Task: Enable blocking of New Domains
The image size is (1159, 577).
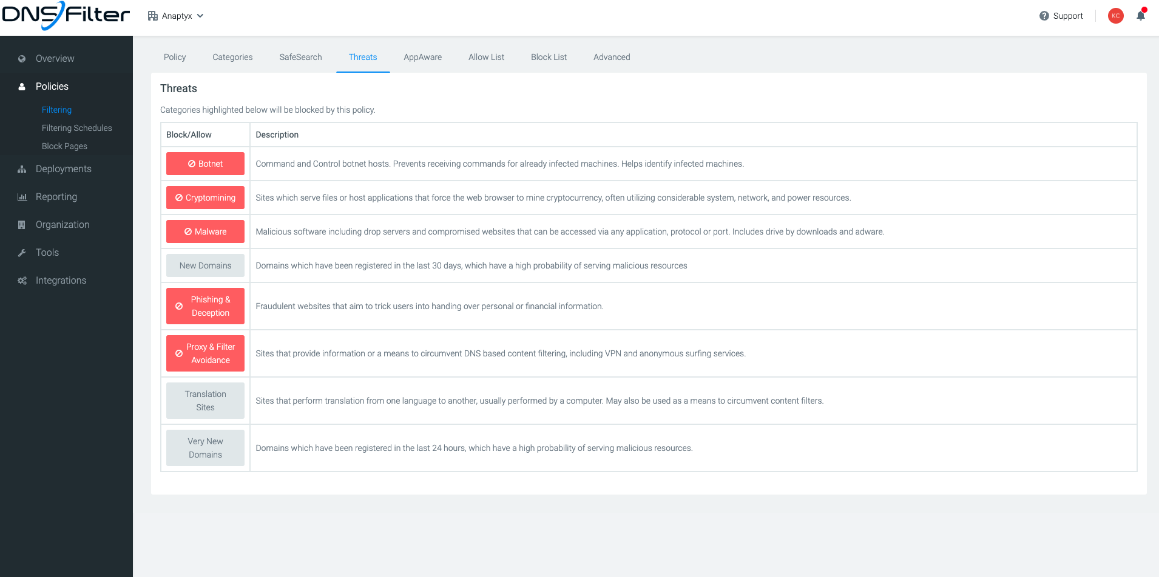Action: (205, 265)
